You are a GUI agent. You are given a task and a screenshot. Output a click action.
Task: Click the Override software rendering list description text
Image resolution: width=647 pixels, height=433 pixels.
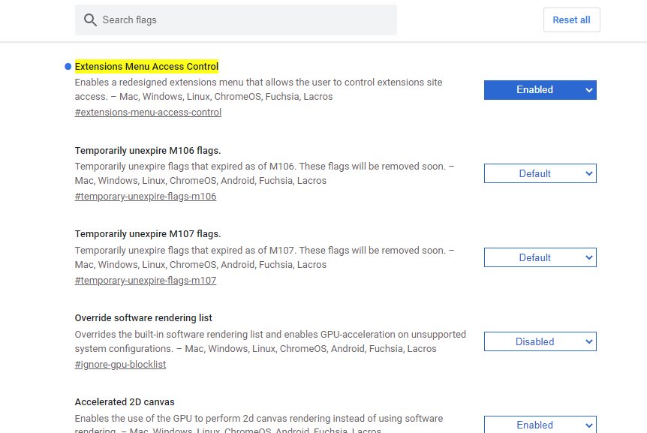pyautogui.click(x=270, y=341)
